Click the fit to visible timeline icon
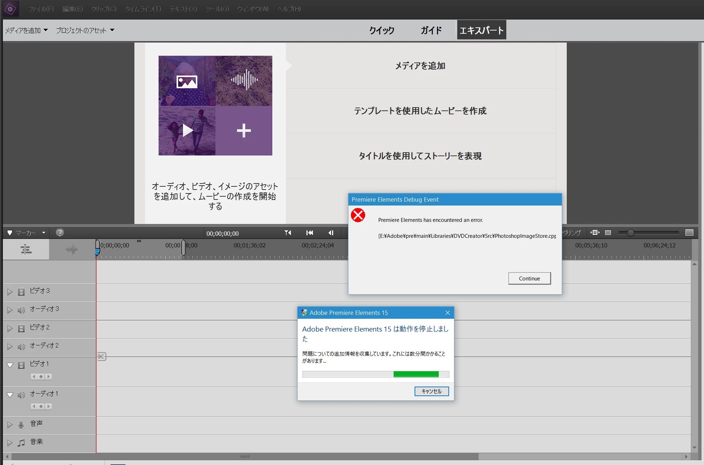Image resolution: width=704 pixels, height=465 pixels. click(595, 232)
